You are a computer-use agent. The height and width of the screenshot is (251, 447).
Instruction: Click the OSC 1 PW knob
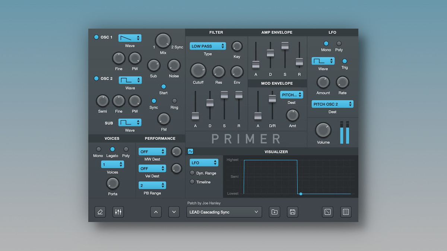(x=135, y=58)
